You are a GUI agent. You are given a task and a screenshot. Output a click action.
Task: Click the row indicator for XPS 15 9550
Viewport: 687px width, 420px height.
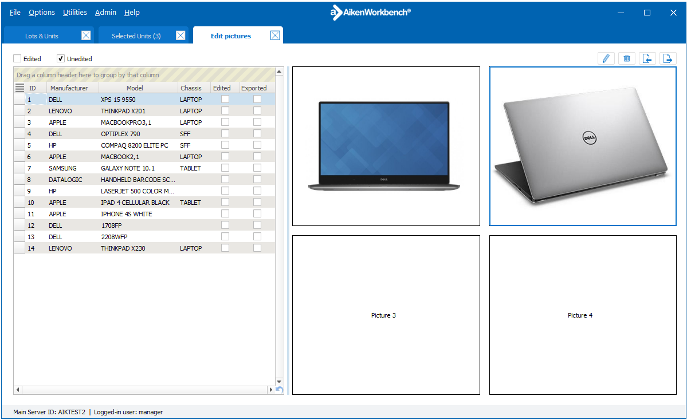tap(19, 100)
